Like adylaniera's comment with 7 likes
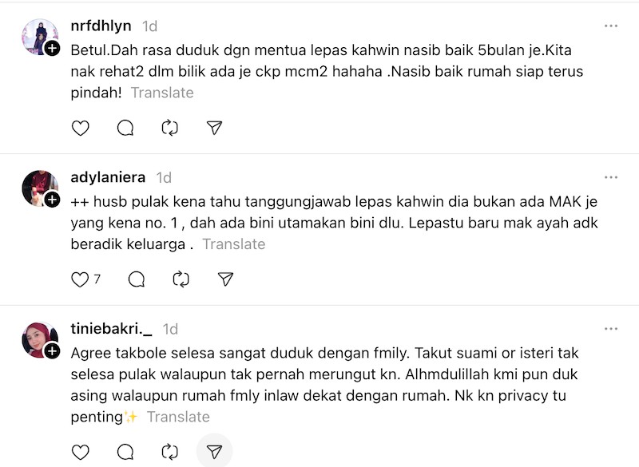 coord(81,279)
